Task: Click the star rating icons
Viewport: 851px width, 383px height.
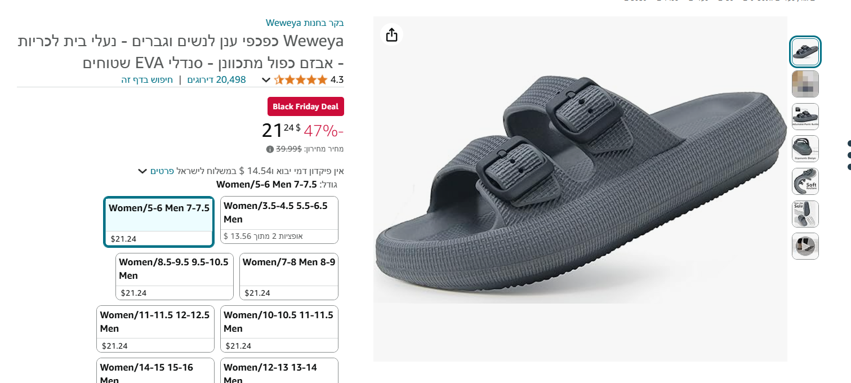Action: 301,80
